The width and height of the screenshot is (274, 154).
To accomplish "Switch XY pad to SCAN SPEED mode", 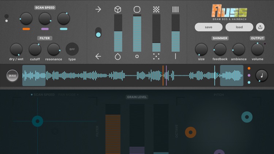I will click(43, 95).
